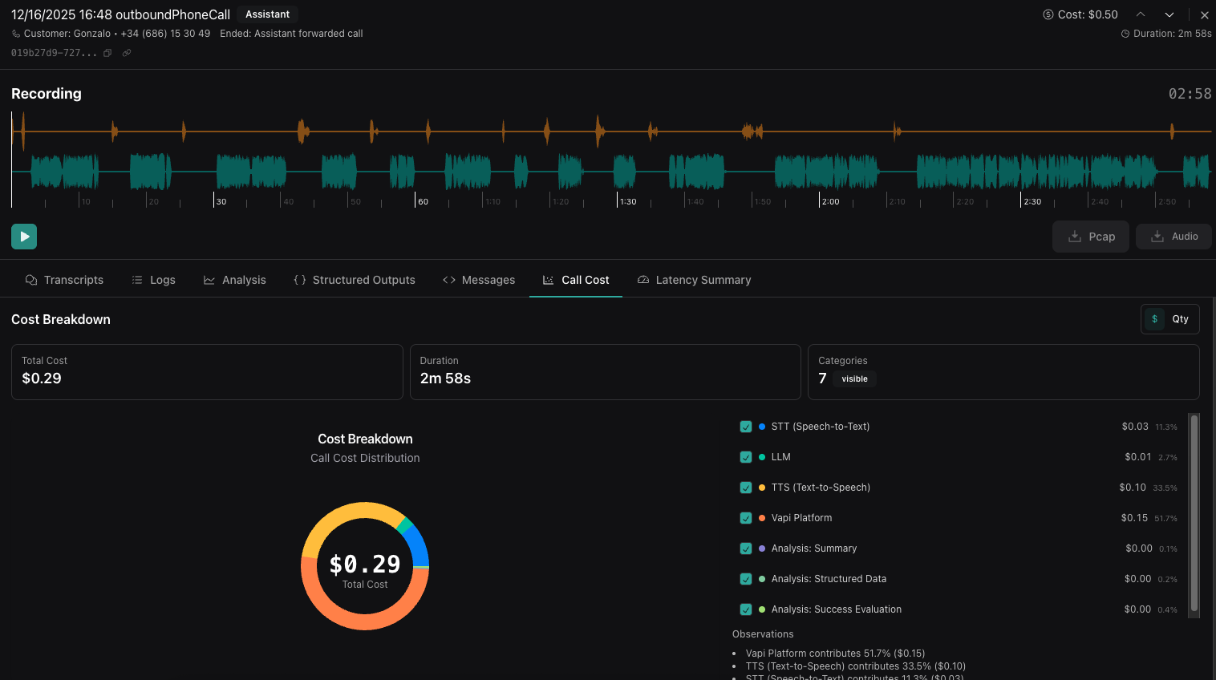Uncheck the Vapi Platform category

pos(746,518)
